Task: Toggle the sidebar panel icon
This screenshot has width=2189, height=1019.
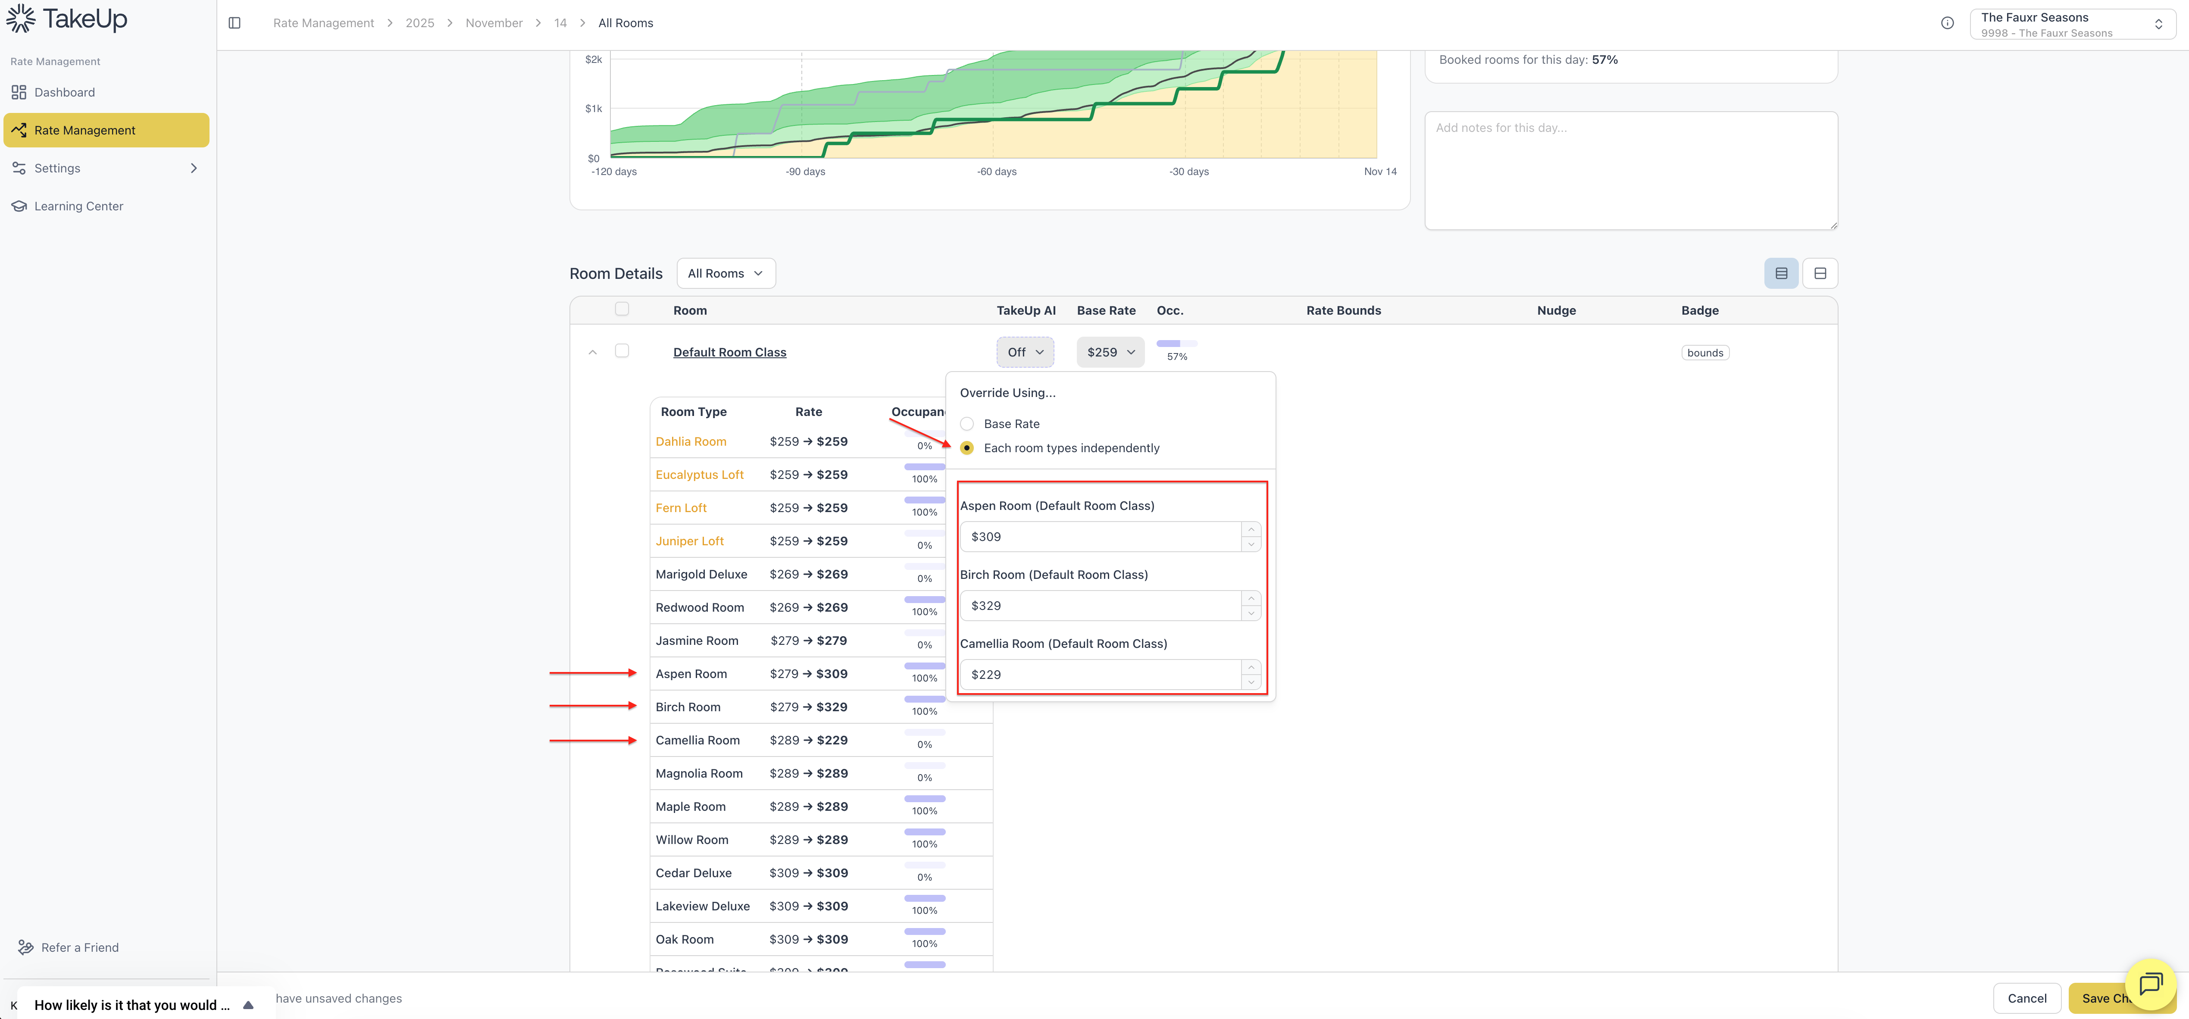Action: click(x=235, y=23)
